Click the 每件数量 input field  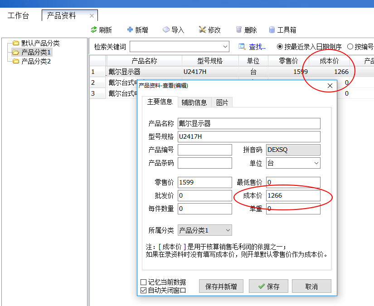205,209
